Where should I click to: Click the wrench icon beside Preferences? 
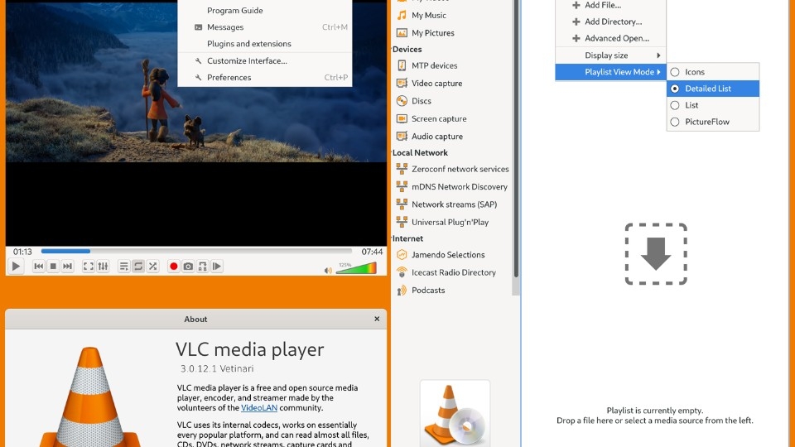[198, 78]
